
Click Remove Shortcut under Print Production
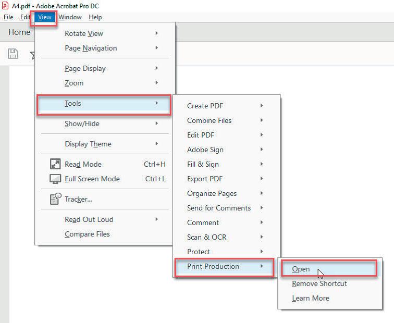(x=330, y=283)
